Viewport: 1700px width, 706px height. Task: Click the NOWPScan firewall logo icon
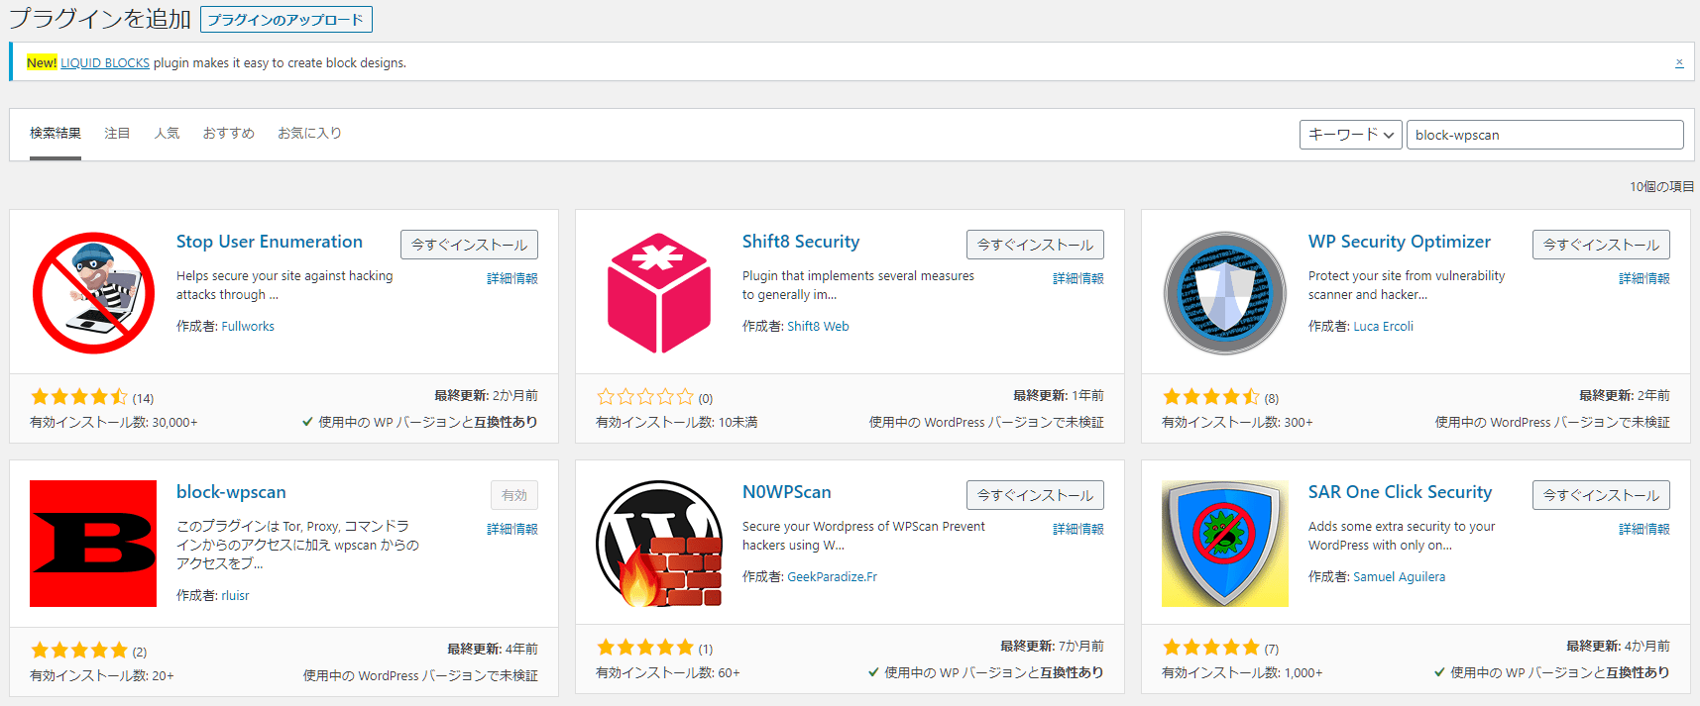(659, 544)
